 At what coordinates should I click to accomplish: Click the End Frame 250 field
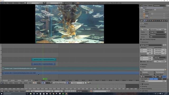(x=160, y=51)
